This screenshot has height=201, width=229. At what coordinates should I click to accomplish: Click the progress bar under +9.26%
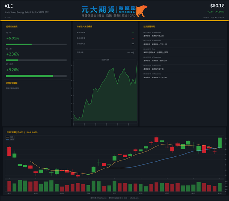point(37,76)
